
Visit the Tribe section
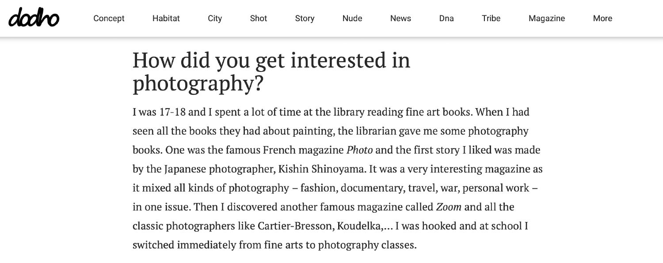(491, 19)
